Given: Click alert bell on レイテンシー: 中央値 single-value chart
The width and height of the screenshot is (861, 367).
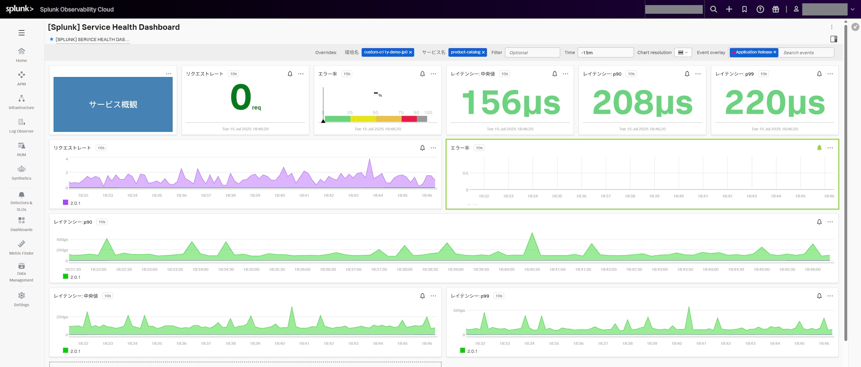Looking at the screenshot, I should [x=555, y=74].
